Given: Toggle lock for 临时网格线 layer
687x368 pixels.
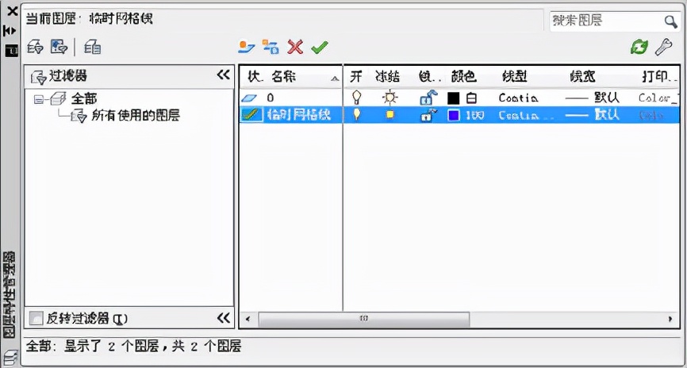Looking at the screenshot, I should pyautogui.click(x=428, y=115).
